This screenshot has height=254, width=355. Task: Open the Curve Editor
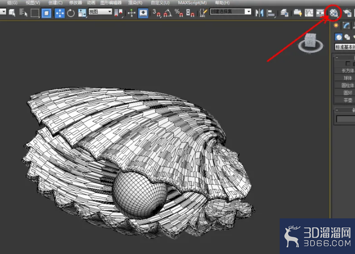click(309, 13)
